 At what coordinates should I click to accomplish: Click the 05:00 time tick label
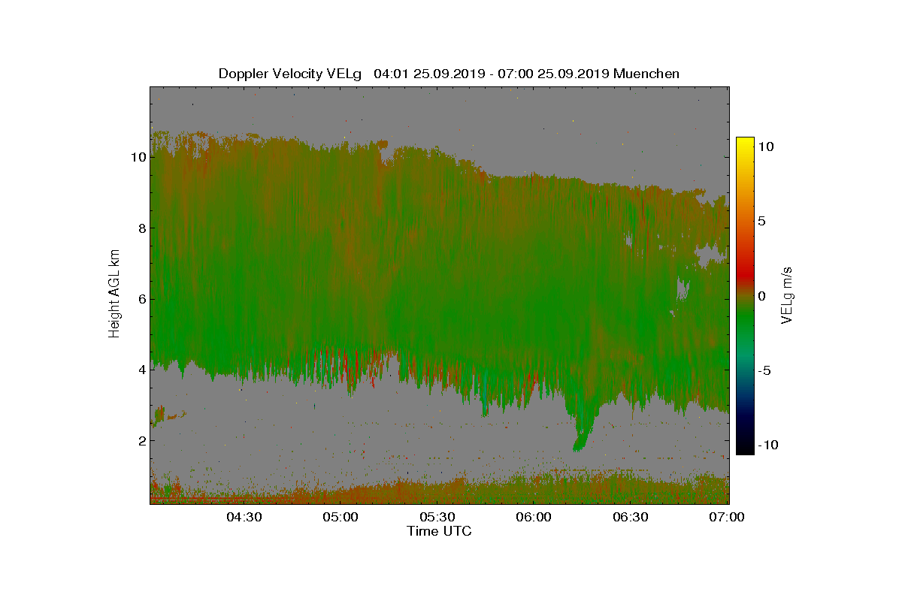click(341, 518)
